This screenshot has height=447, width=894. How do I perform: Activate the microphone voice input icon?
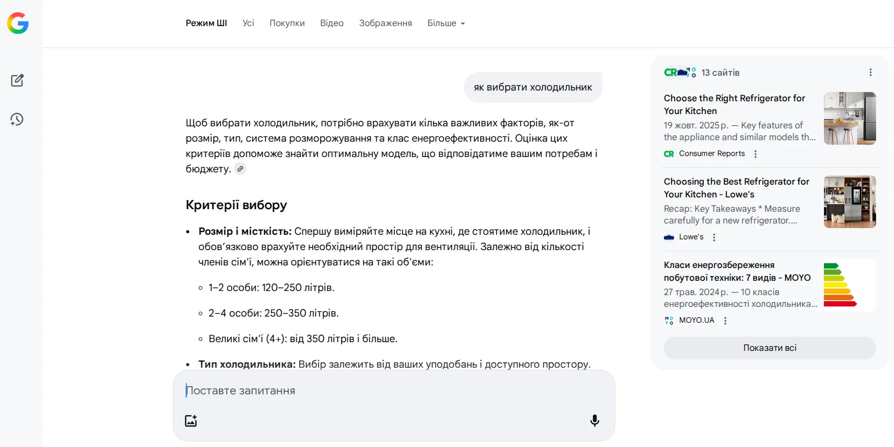594,420
